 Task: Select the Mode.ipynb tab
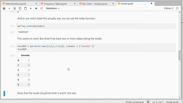[x=127, y=4]
